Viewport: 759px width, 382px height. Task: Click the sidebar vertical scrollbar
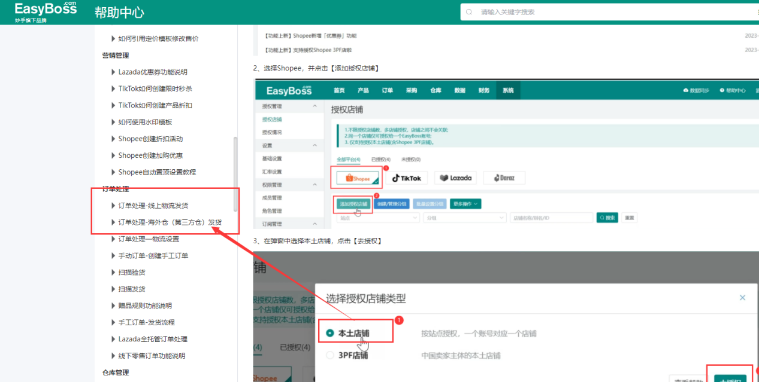point(235,173)
